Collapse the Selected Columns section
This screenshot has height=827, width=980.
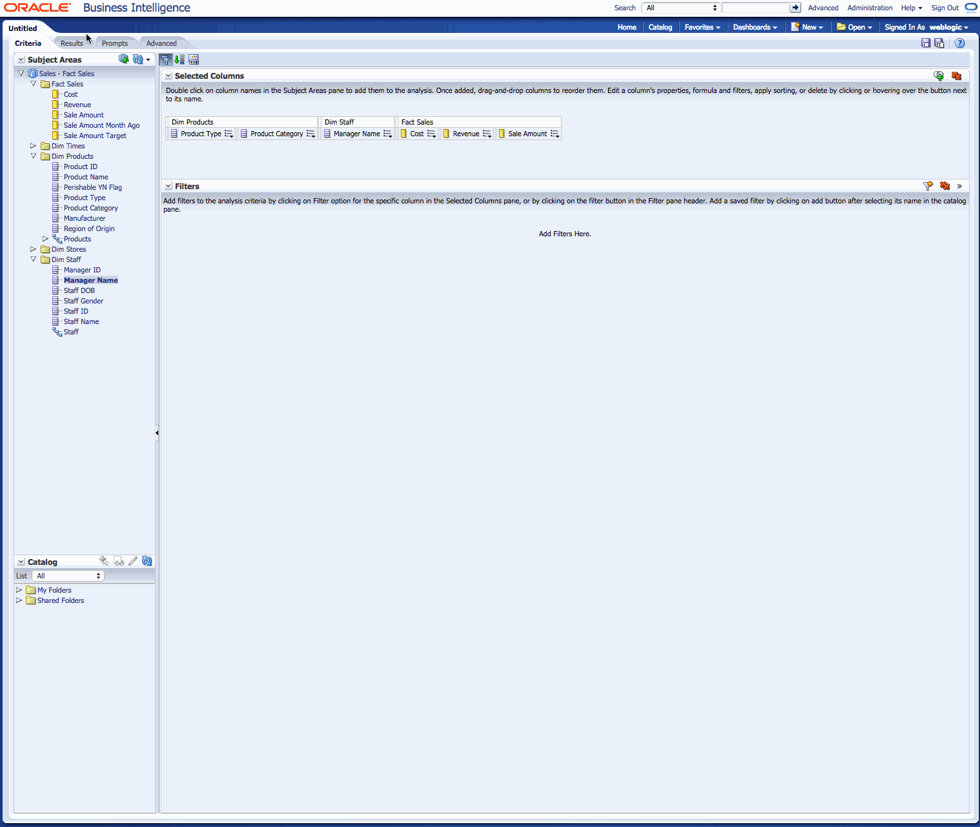point(168,76)
